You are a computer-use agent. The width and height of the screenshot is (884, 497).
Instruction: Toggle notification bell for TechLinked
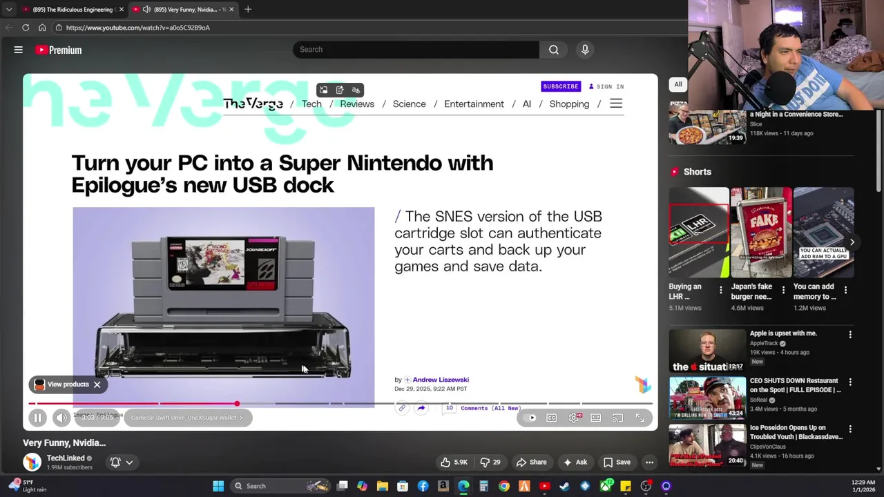tap(115, 462)
